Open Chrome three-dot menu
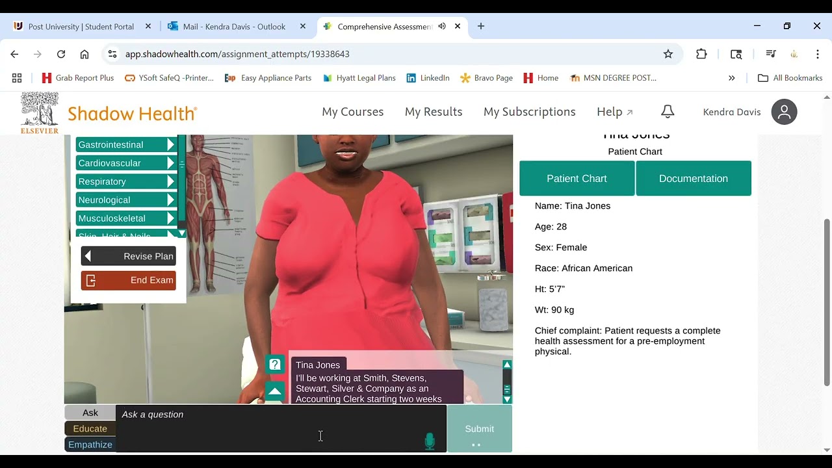 [x=818, y=54]
